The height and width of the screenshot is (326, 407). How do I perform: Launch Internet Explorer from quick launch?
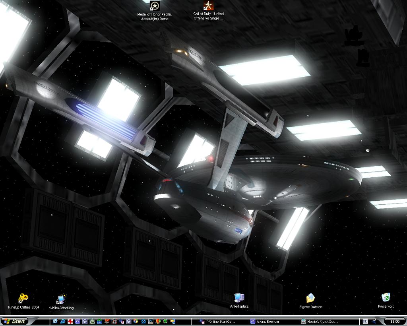click(x=63, y=321)
